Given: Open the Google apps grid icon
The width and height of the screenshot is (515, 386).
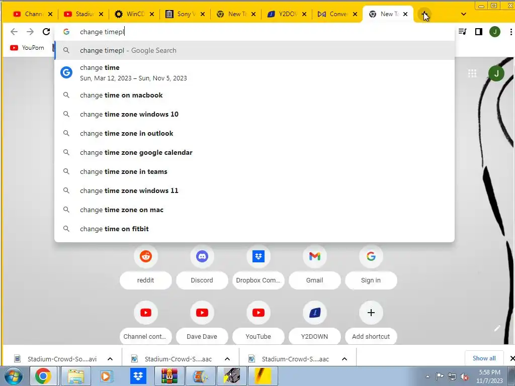Looking at the screenshot, I should coord(472,73).
